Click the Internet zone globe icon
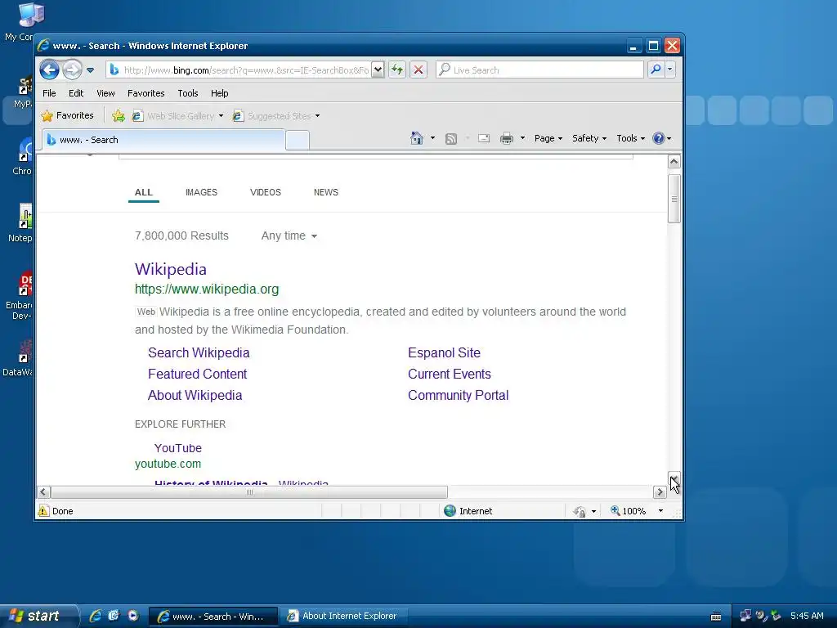Image resolution: width=837 pixels, height=628 pixels. (450, 510)
